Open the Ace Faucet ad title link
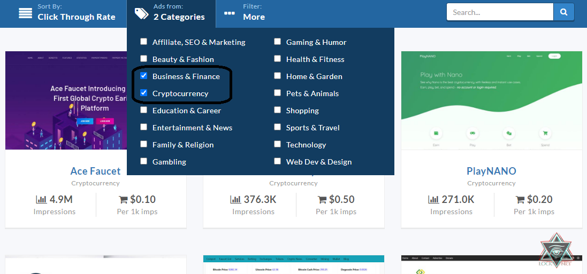Viewport: 587px width, 274px height. pyautogui.click(x=95, y=171)
